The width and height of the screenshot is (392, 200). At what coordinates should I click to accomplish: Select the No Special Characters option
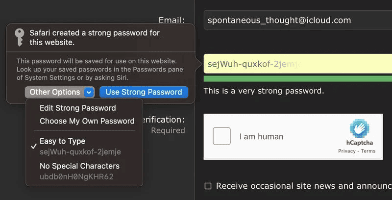pos(79,166)
